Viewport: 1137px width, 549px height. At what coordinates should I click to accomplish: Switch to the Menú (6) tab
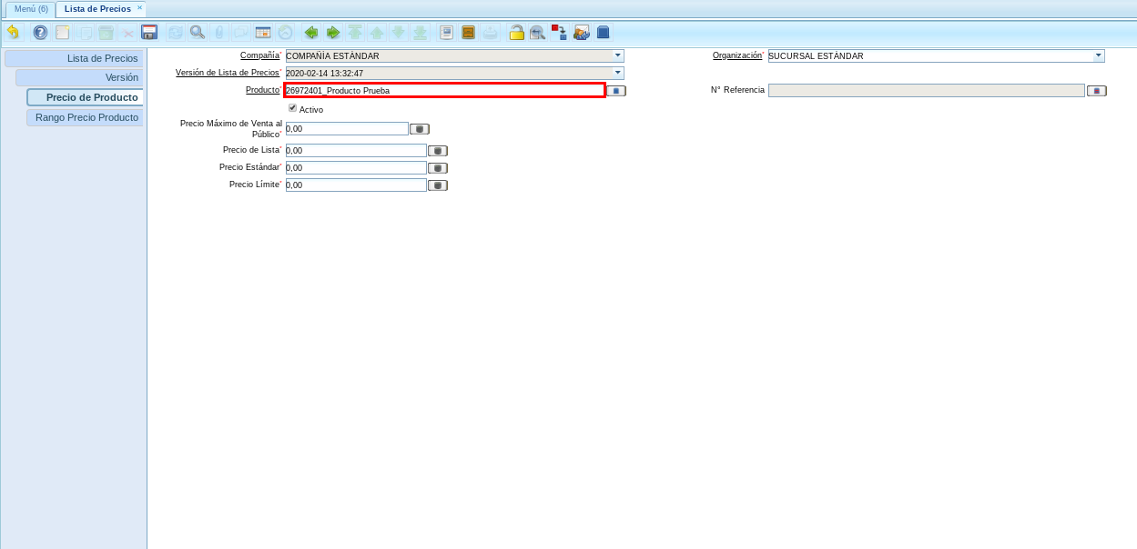pyautogui.click(x=31, y=8)
